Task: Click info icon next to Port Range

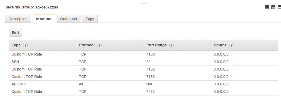Action: [172, 45]
